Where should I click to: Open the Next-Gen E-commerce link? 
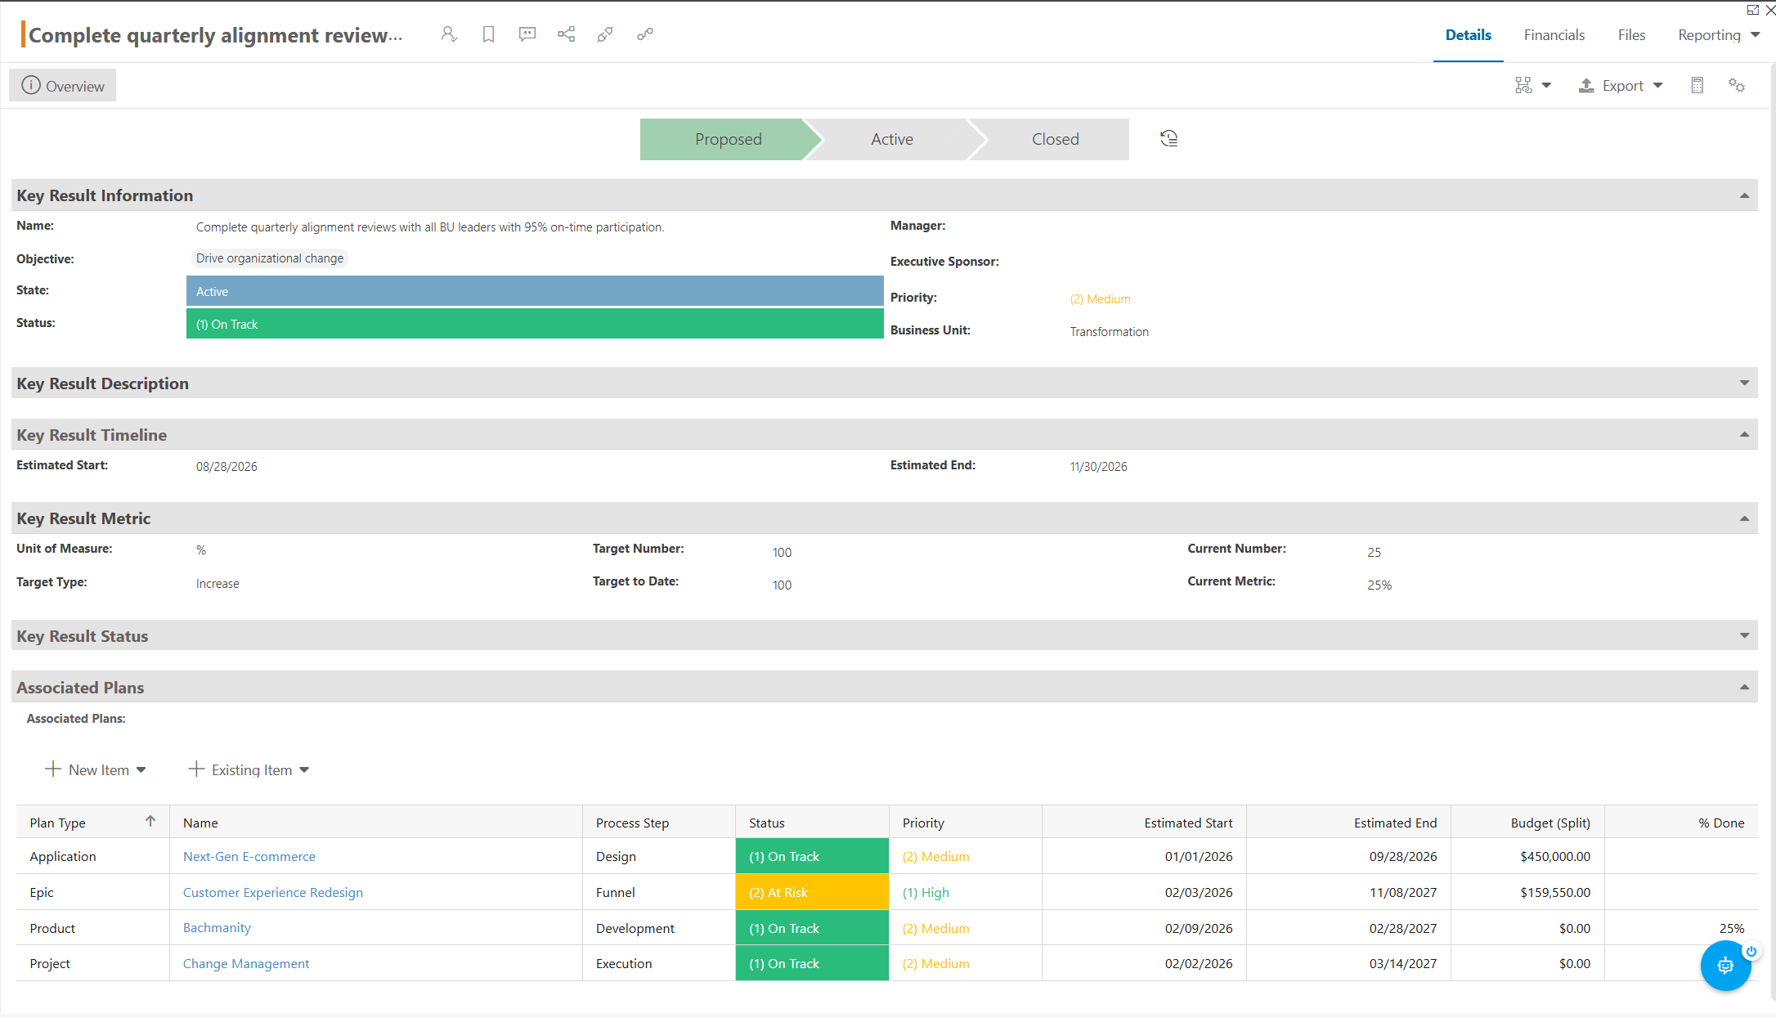click(249, 856)
